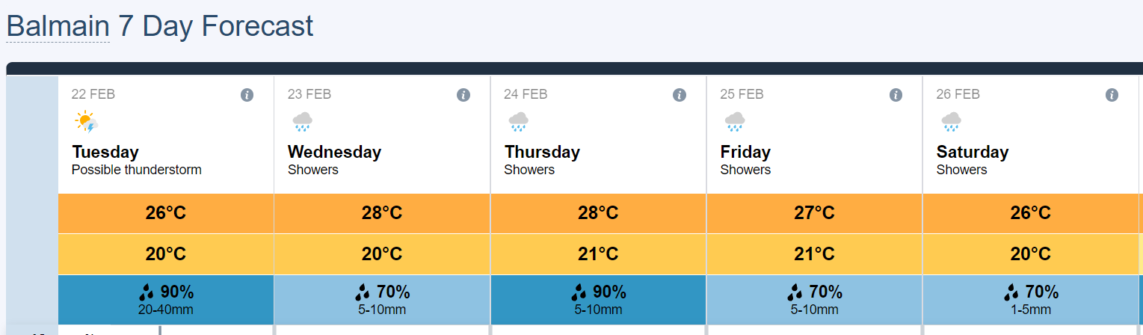Click Saturday's 1-5mm rainfall amount

(1031, 310)
